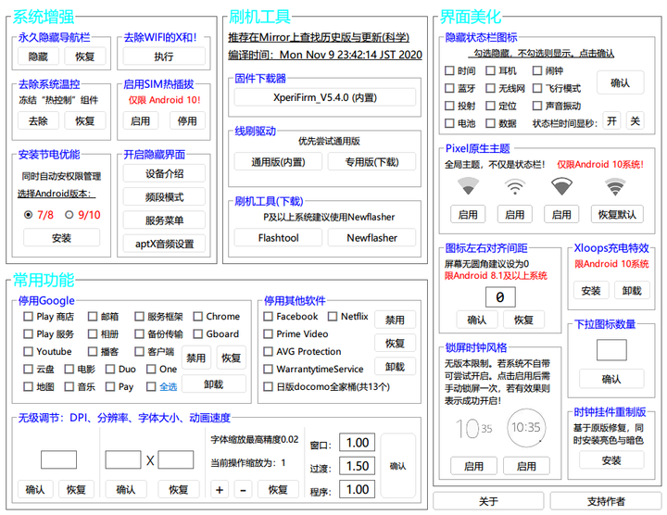Click the gray striped default WiFi icon
Image resolution: width=667 pixels, height=515 pixels.
pyautogui.click(x=615, y=187)
